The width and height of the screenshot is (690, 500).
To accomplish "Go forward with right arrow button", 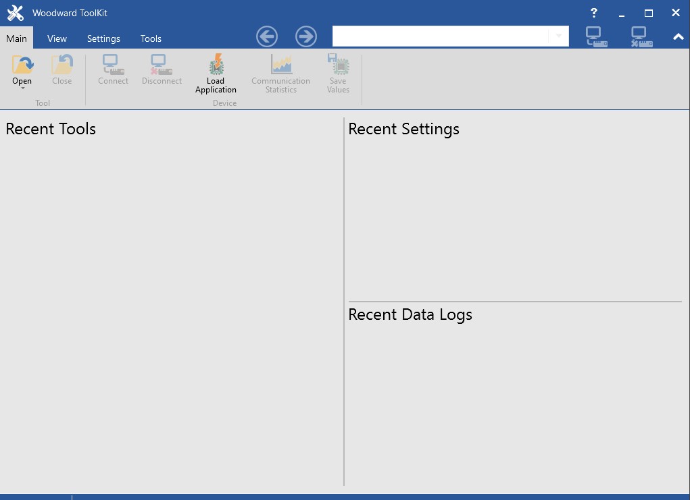I will pyautogui.click(x=306, y=36).
